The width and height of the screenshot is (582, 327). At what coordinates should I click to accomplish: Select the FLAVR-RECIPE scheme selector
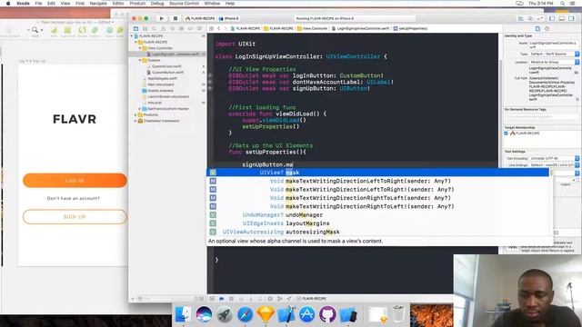(200, 18)
